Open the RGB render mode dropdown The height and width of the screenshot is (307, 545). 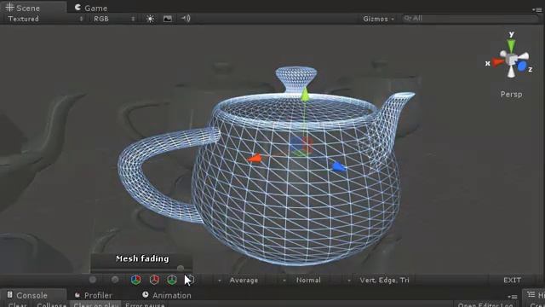coord(114,19)
